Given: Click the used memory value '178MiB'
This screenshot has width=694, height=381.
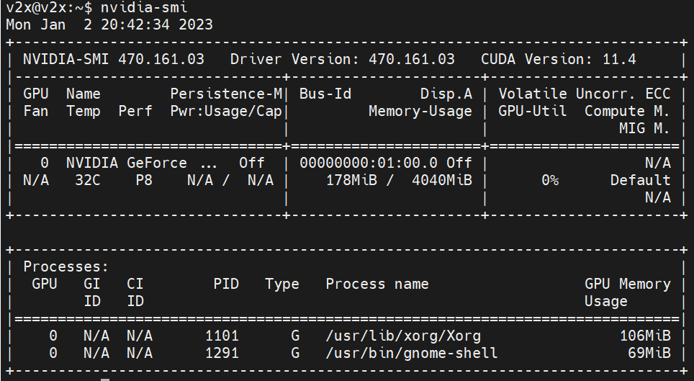Looking at the screenshot, I should point(351,180).
